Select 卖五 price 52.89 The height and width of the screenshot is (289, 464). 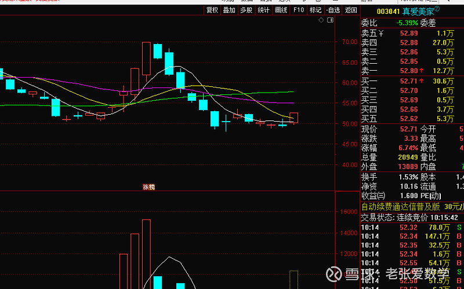click(409, 34)
